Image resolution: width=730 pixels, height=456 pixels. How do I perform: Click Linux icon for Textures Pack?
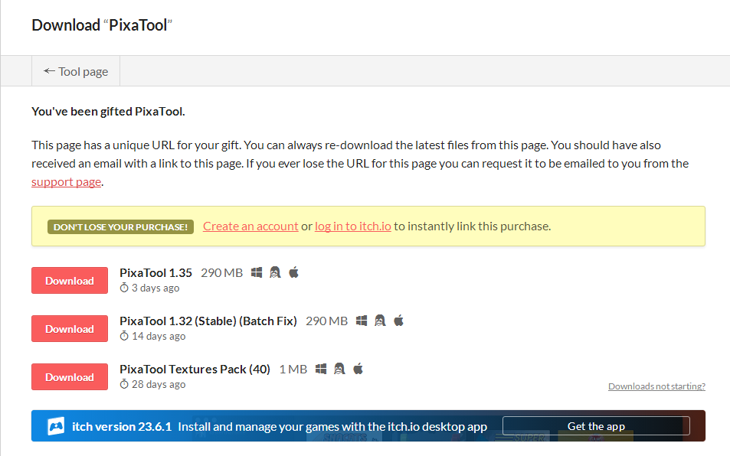pos(339,369)
